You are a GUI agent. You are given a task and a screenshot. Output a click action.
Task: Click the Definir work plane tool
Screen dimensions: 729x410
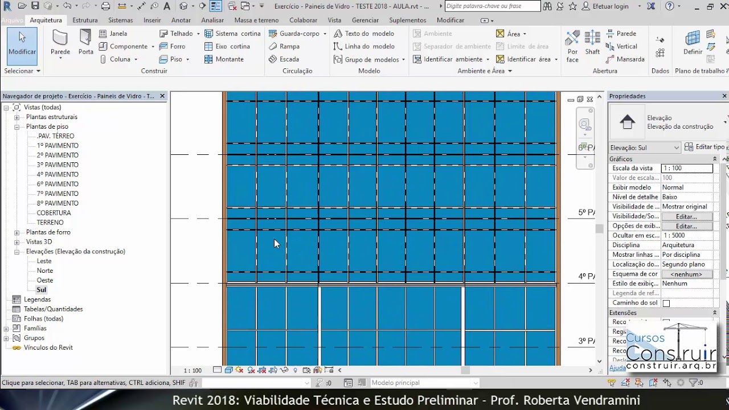click(693, 43)
